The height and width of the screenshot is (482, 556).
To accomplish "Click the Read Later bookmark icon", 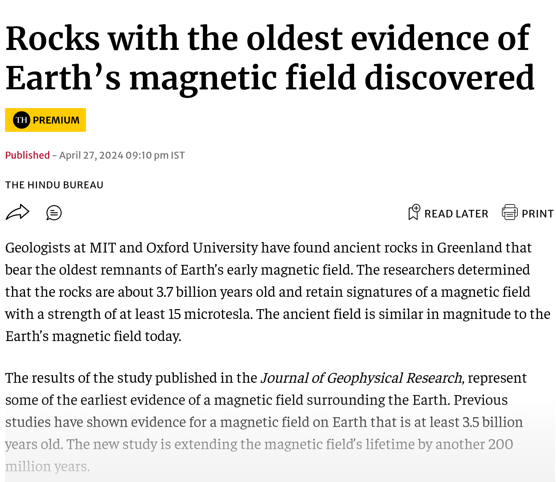I will pos(414,212).
